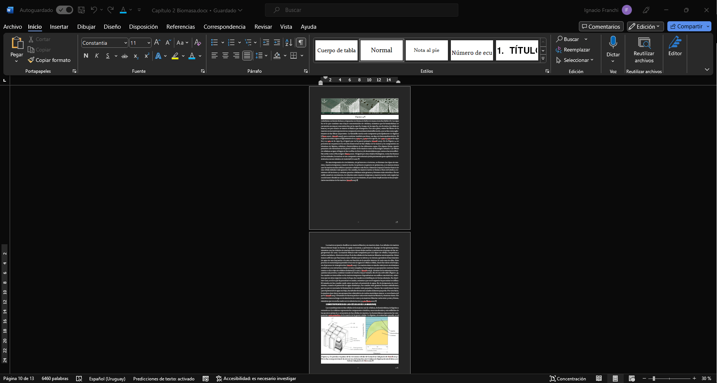
Task: Open the Archivo menu
Action: click(13, 27)
